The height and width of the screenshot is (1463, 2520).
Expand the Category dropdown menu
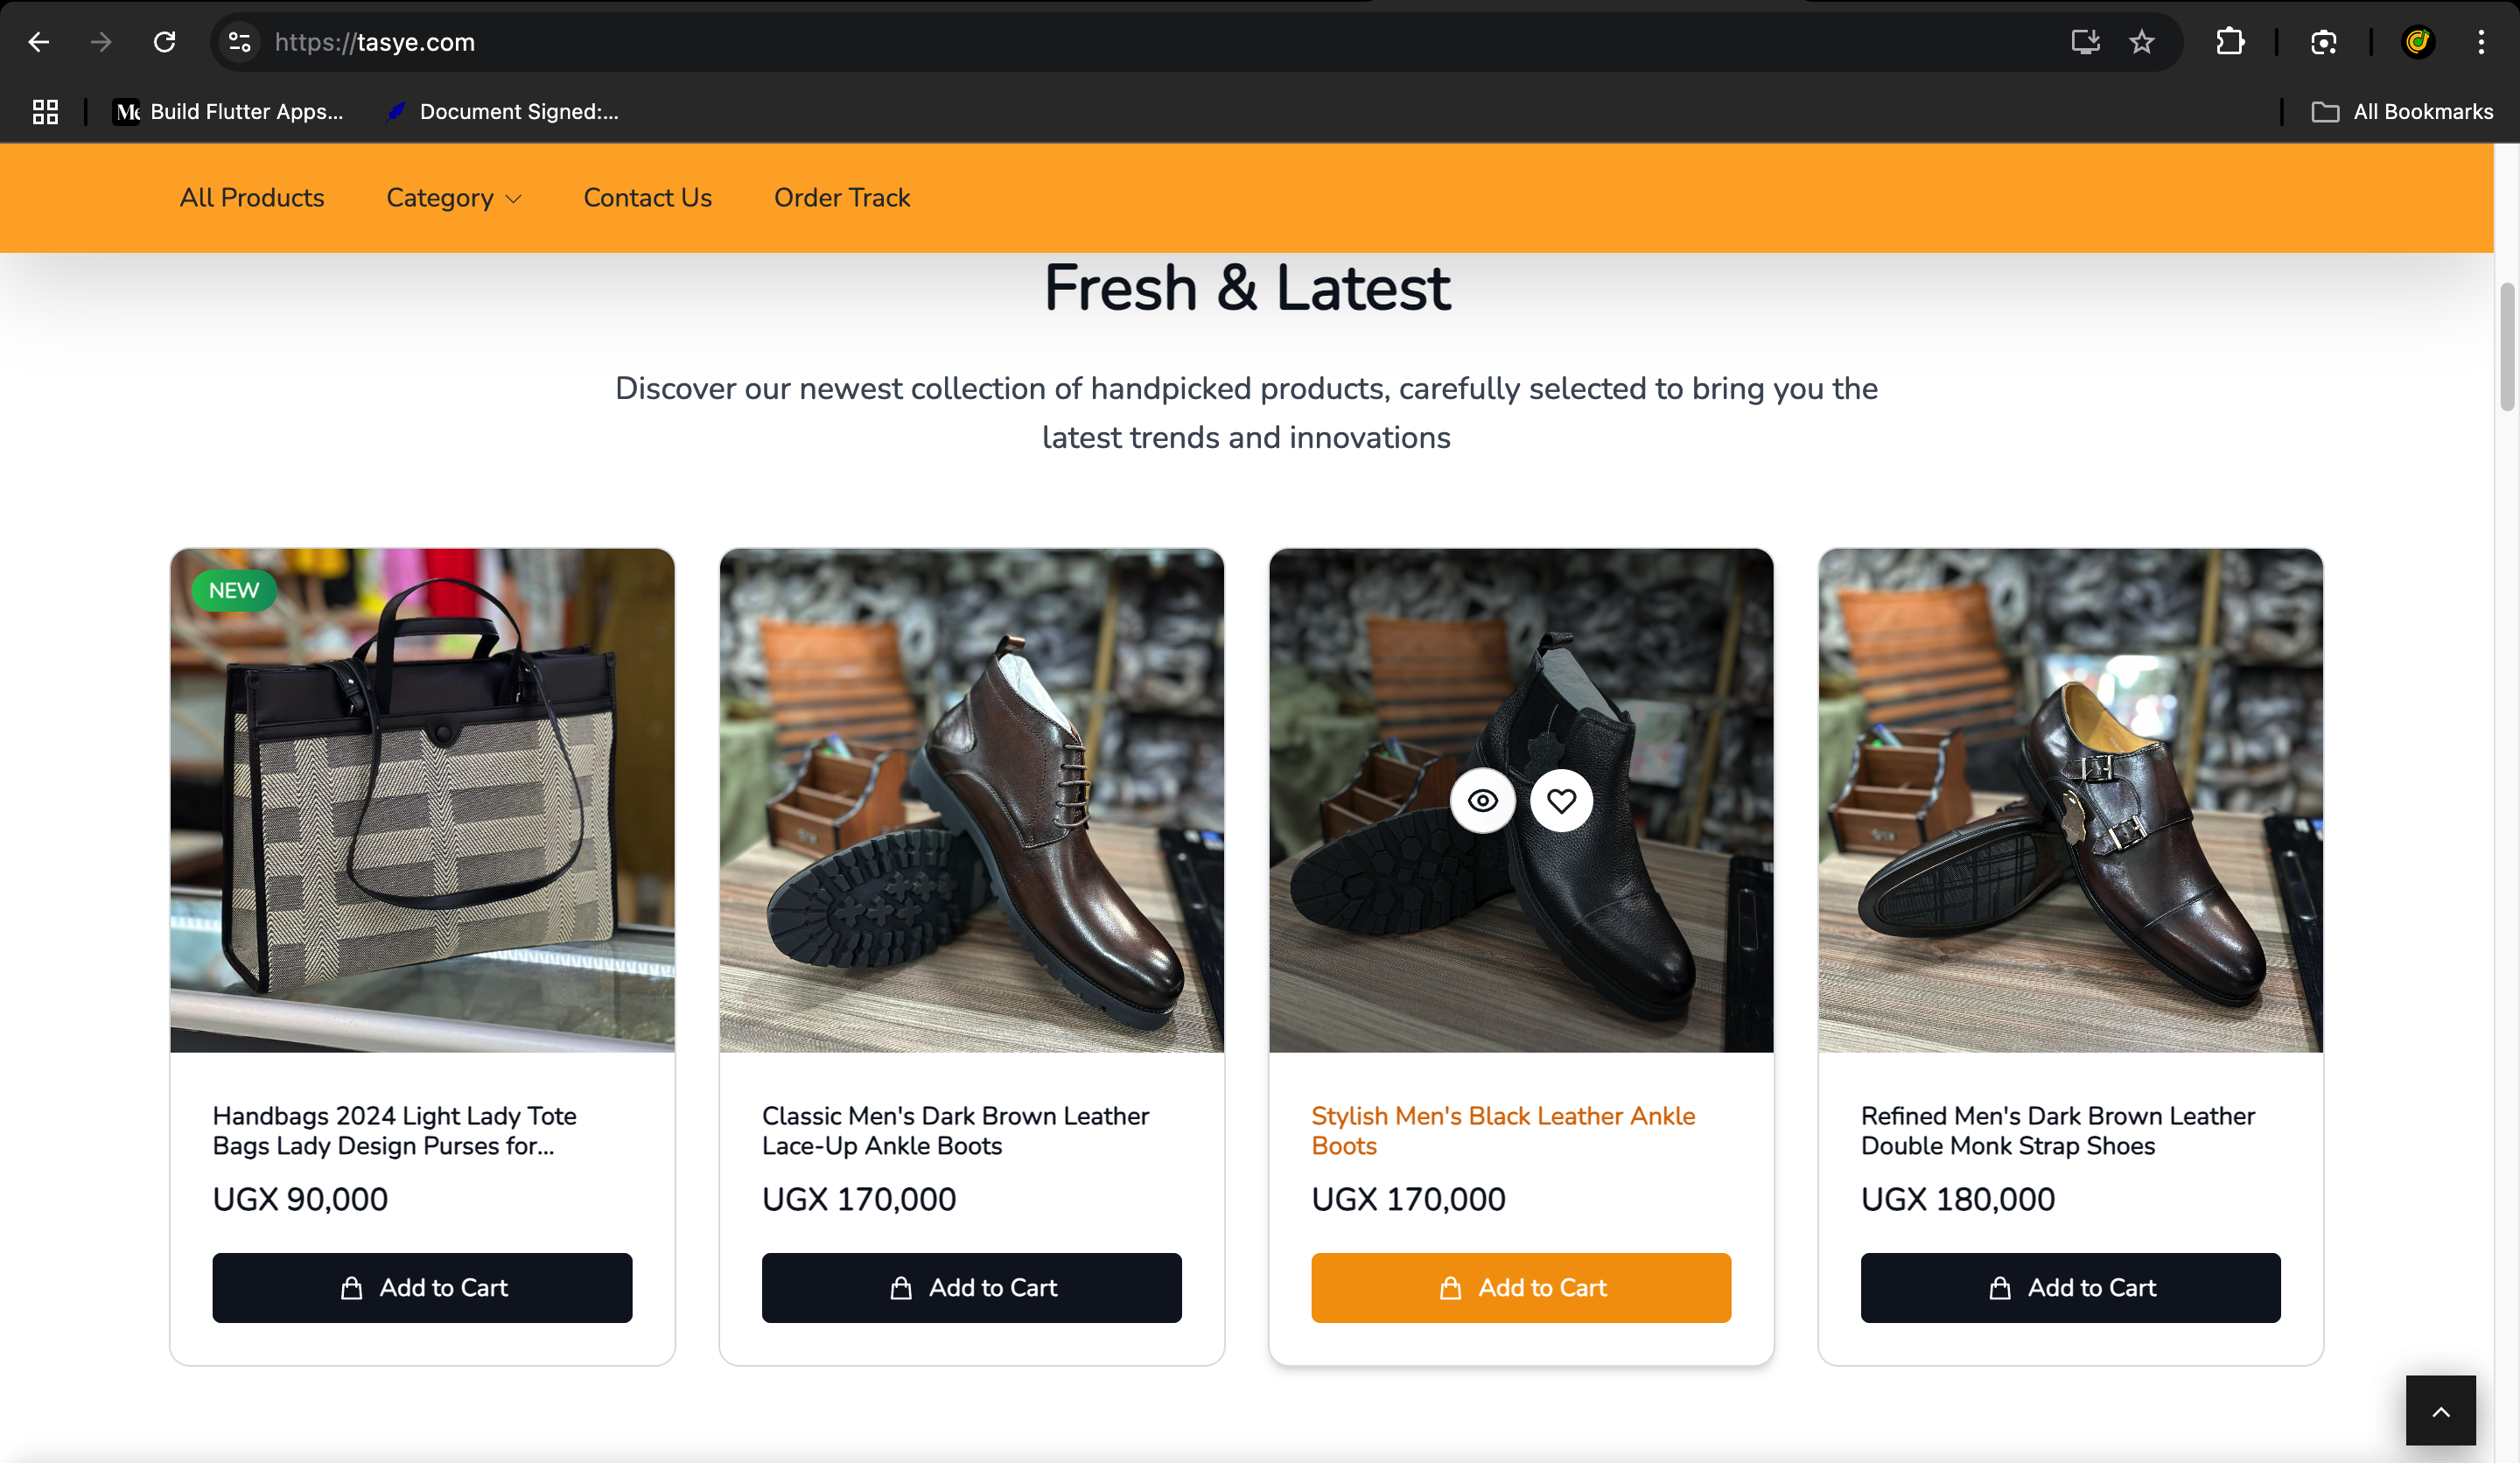tap(453, 198)
